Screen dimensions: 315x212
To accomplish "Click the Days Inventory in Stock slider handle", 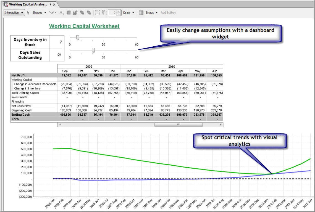I will (x=78, y=38).
